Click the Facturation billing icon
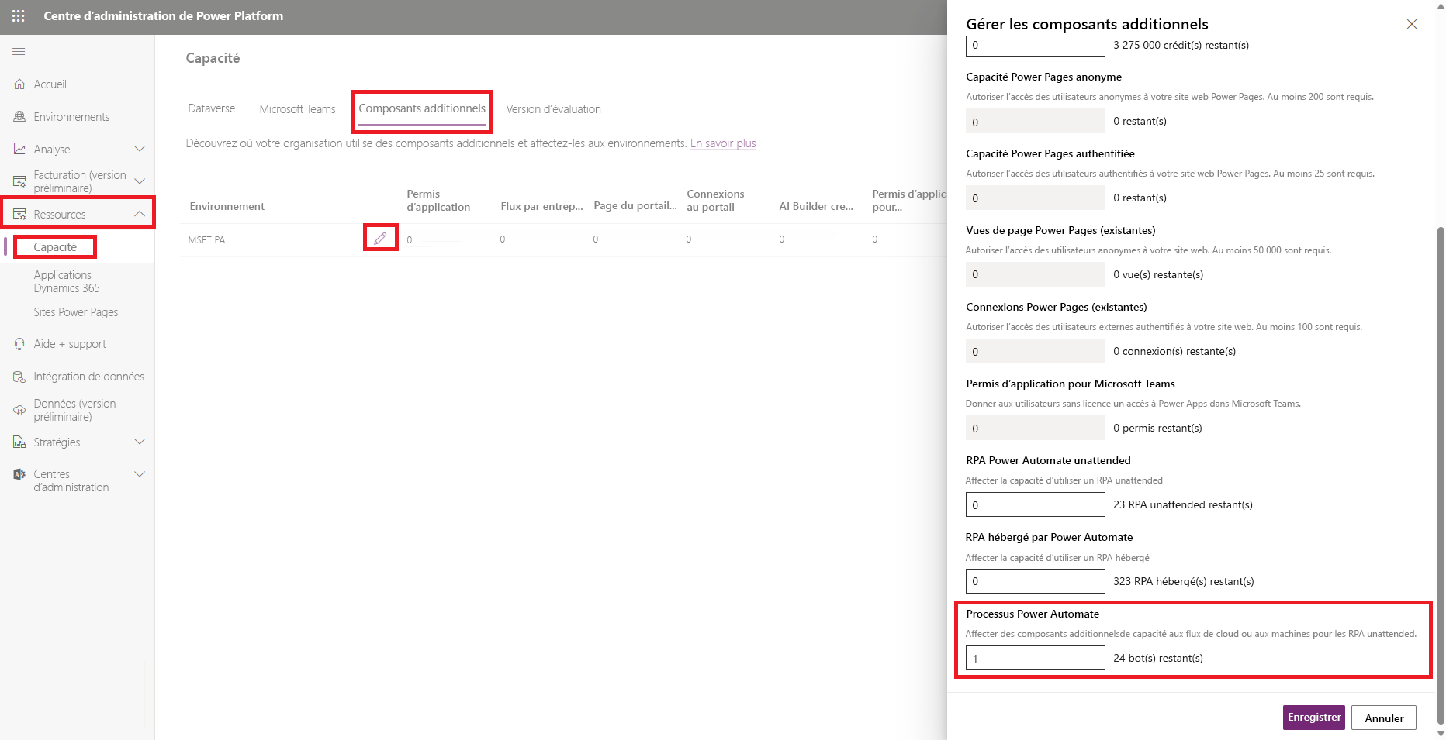Image resolution: width=1446 pixels, height=740 pixels. coord(19,181)
